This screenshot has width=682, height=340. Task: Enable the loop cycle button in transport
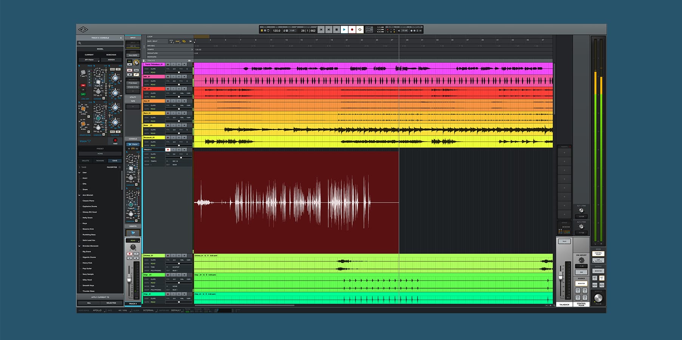point(360,29)
